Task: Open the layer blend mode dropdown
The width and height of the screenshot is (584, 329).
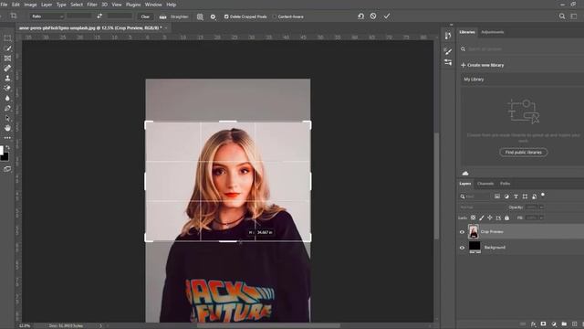Action: (482, 207)
